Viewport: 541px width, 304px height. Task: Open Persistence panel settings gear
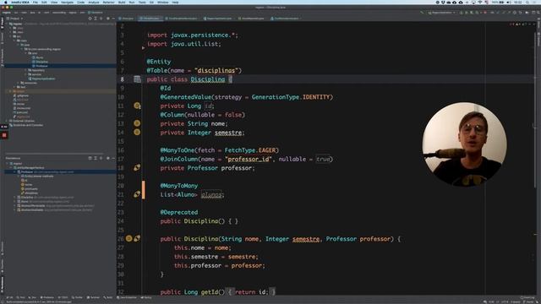coord(107,158)
